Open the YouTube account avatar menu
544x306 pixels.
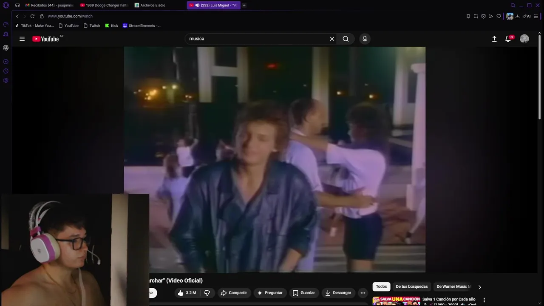pos(524,39)
